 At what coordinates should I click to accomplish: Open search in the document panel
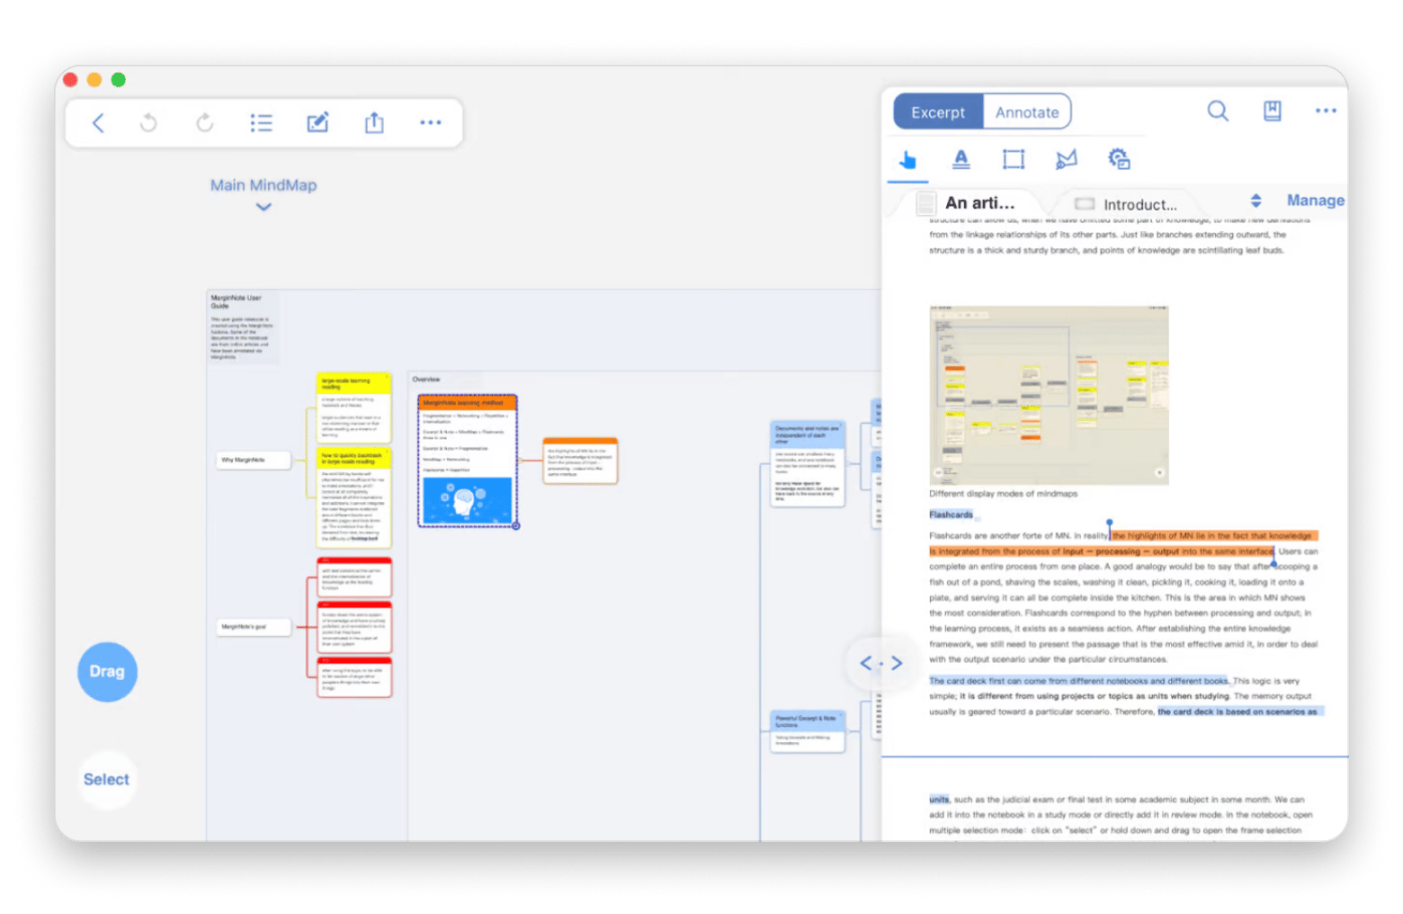coord(1218,111)
